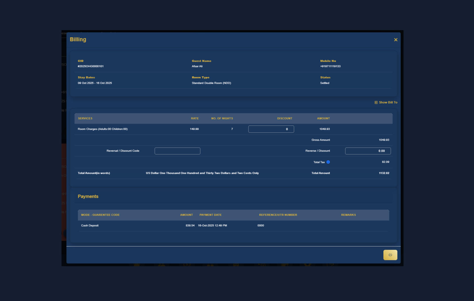This screenshot has height=301, width=474.
Task: Click the Payment Date column header
Action: [x=210, y=215]
